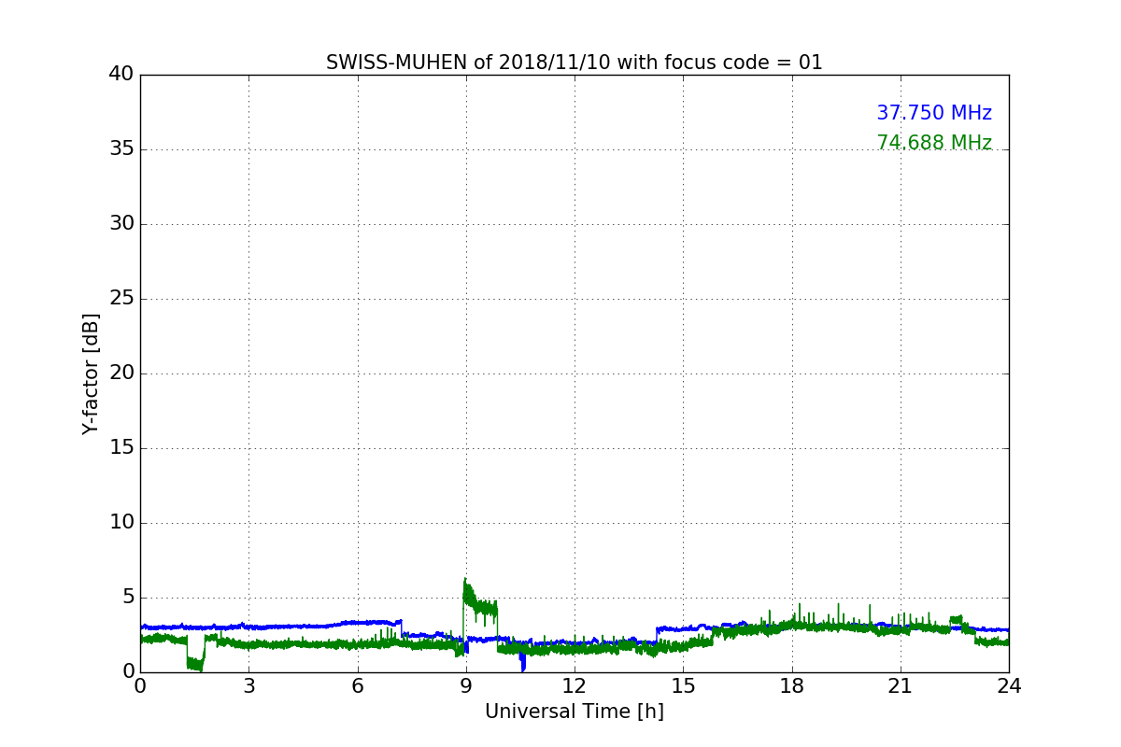Click x-axis tick label 24
Screen dimensions: 1121x747
(x=1009, y=686)
